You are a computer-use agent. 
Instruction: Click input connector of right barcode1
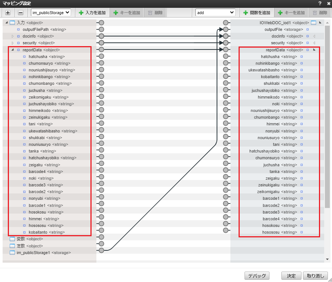click(x=226, y=197)
